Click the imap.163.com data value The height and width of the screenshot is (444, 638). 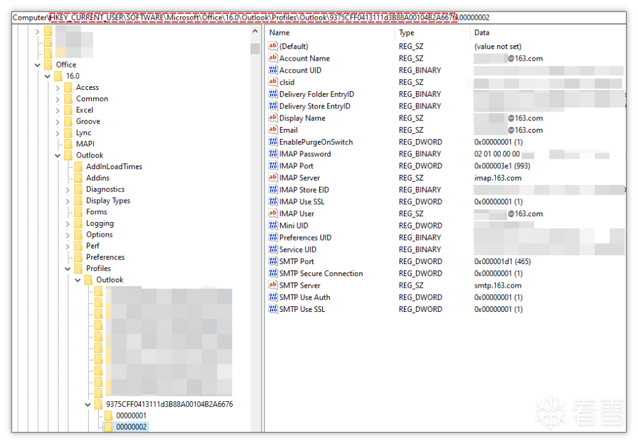point(498,178)
